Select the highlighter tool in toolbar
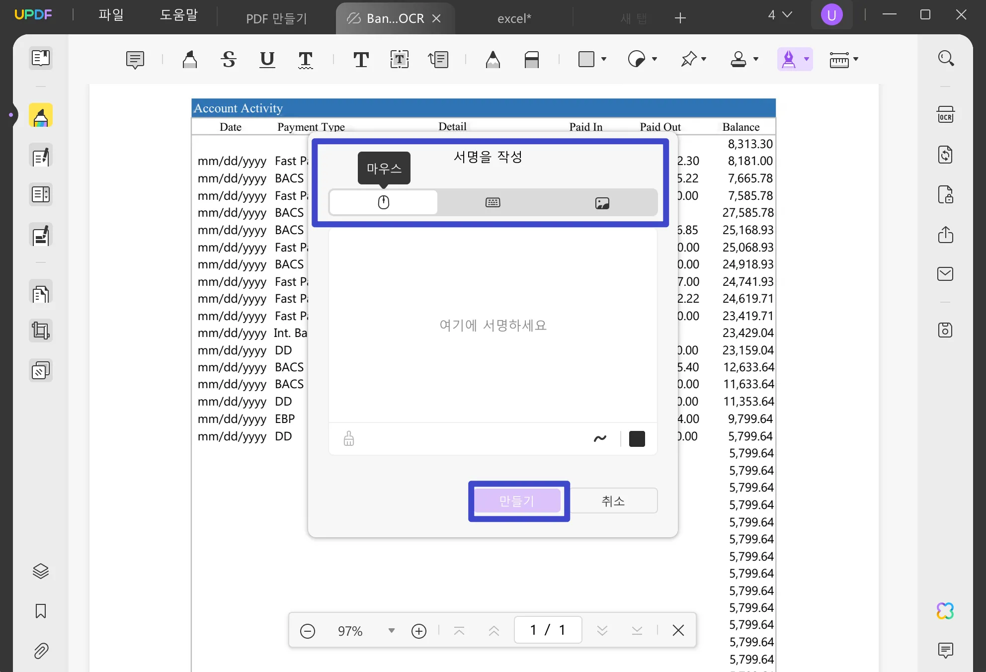 coord(190,60)
